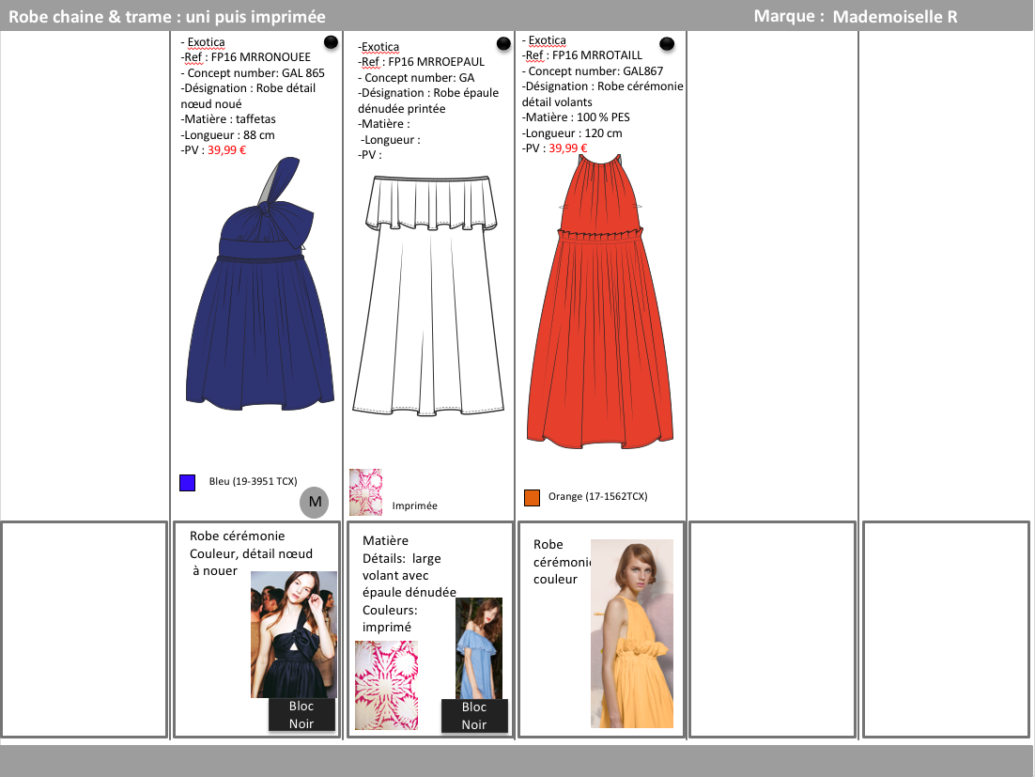
Task: Select 'Concept number: GAL867' line
Action: 593,71
